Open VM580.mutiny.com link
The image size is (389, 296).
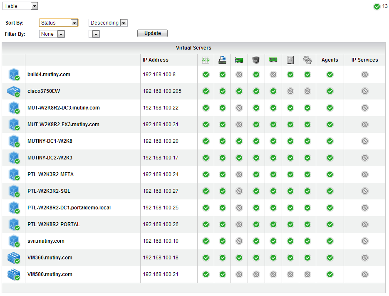[50, 274]
